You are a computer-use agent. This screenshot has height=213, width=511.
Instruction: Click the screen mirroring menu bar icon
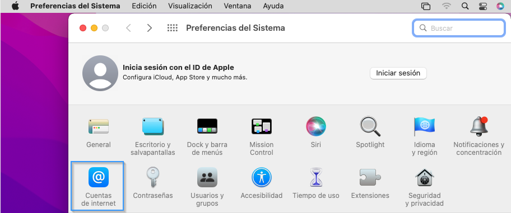[x=426, y=6]
